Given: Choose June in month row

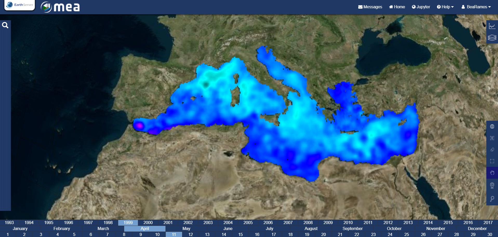Looking at the screenshot, I should click(x=228, y=228).
